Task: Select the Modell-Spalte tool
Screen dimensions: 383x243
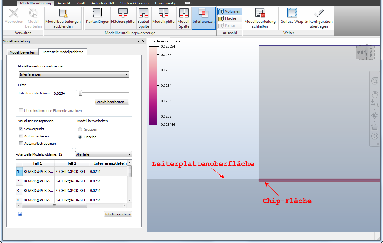Action: point(184,18)
